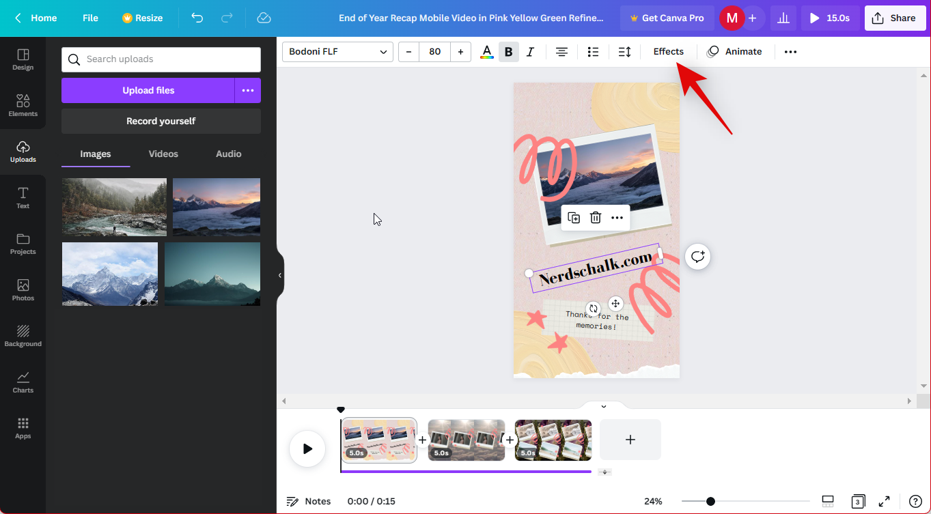Increase font size with plus

[x=460, y=52]
